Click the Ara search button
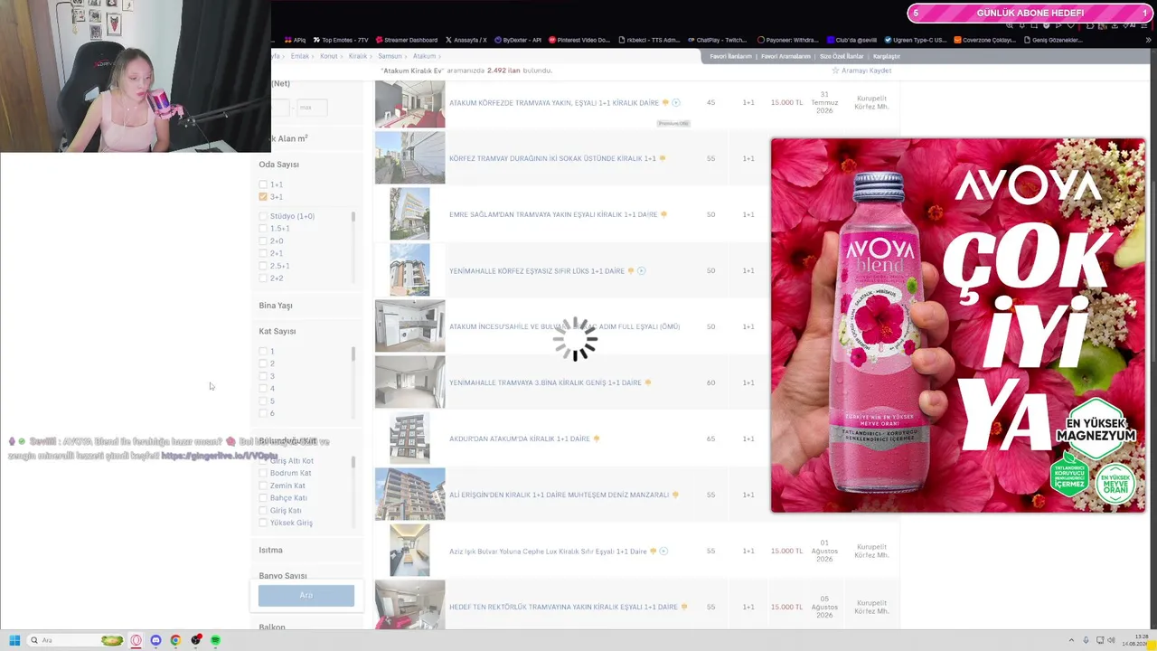 (x=306, y=595)
